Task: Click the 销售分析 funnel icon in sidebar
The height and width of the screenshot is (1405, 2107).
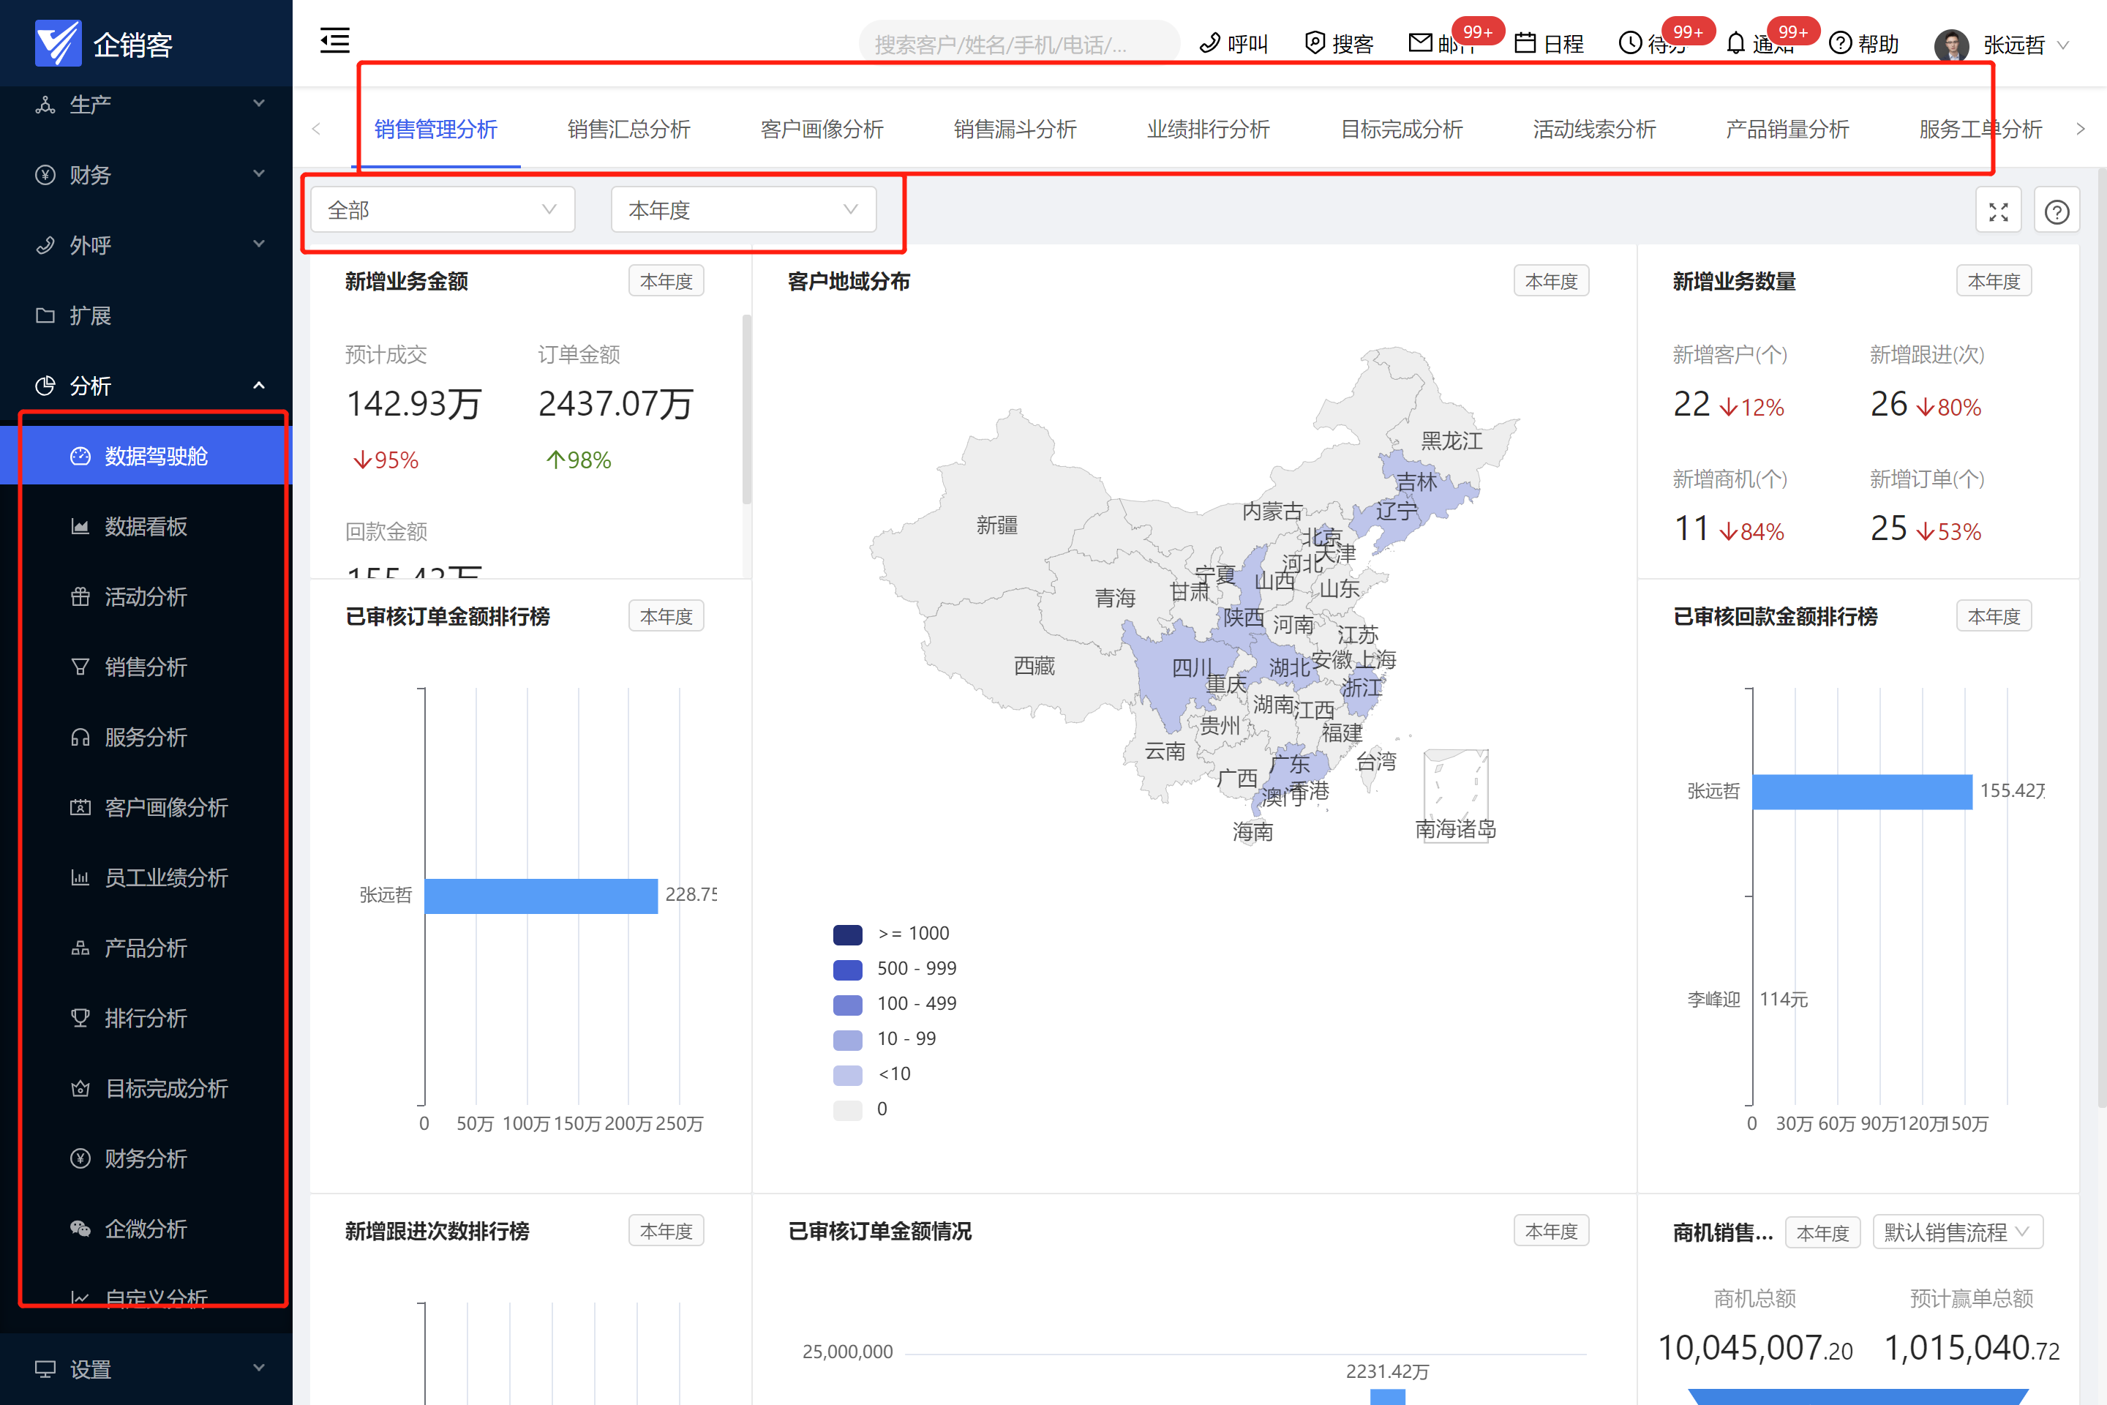Action: coord(80,667)
